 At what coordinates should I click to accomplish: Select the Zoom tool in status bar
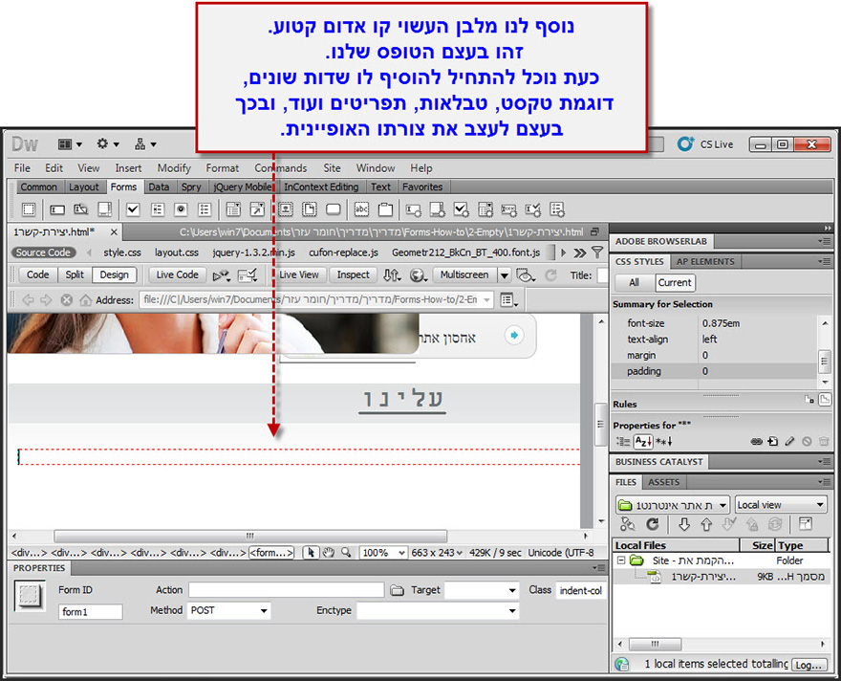346,552
